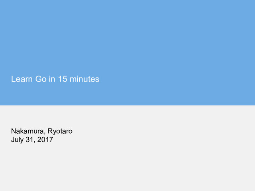Click the gray area below the date
Image resolution: width=255 pixels, height=191 pixels.
coord(127,167)
